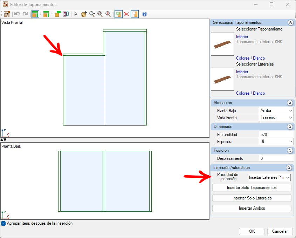296x238 pixels.
Task: Collapse the Seleccionar Taponamientos section
Action: pos(290,23)
